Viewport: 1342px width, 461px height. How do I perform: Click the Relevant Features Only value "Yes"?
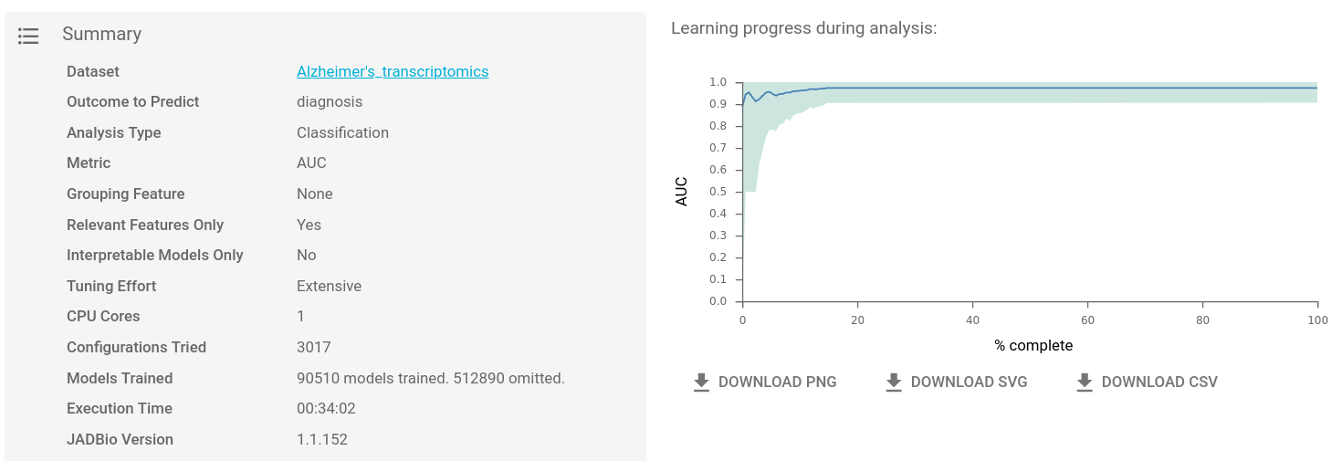(x=309, y=225)
